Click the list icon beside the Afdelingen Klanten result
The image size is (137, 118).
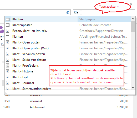pos(8,37)
